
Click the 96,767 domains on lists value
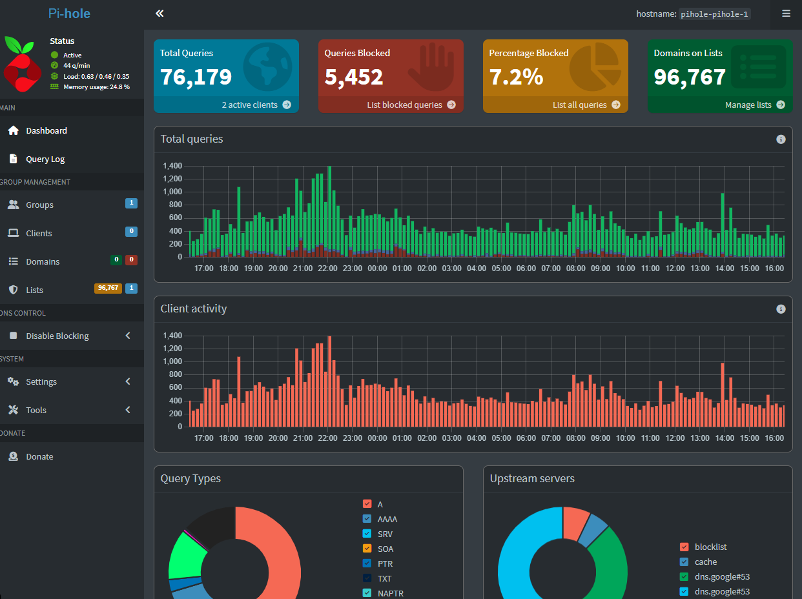(690, 77)
